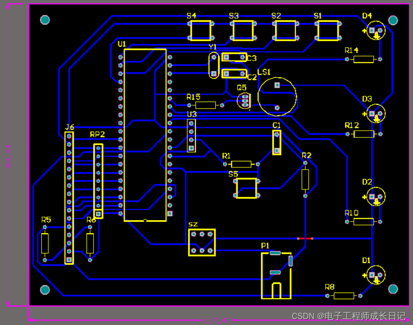Click the J6 designator text
The image size is (413, 325).
coord(70,127)
